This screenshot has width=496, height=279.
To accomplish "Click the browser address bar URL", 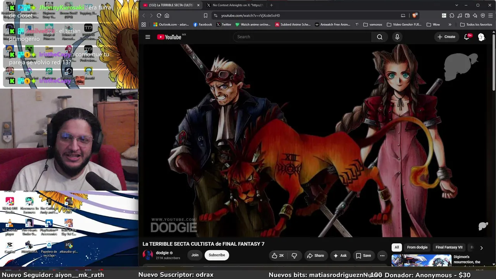I will tap(250, 15).
